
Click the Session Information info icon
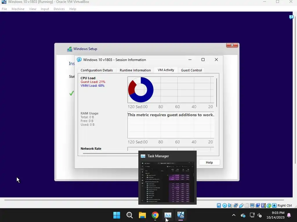(x=79, y=60)
